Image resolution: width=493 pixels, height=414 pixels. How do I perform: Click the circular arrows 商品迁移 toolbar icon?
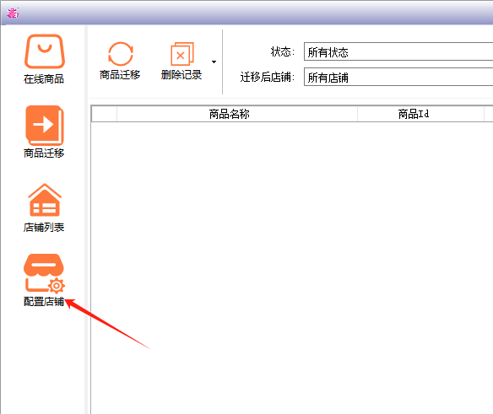point(121,54)
